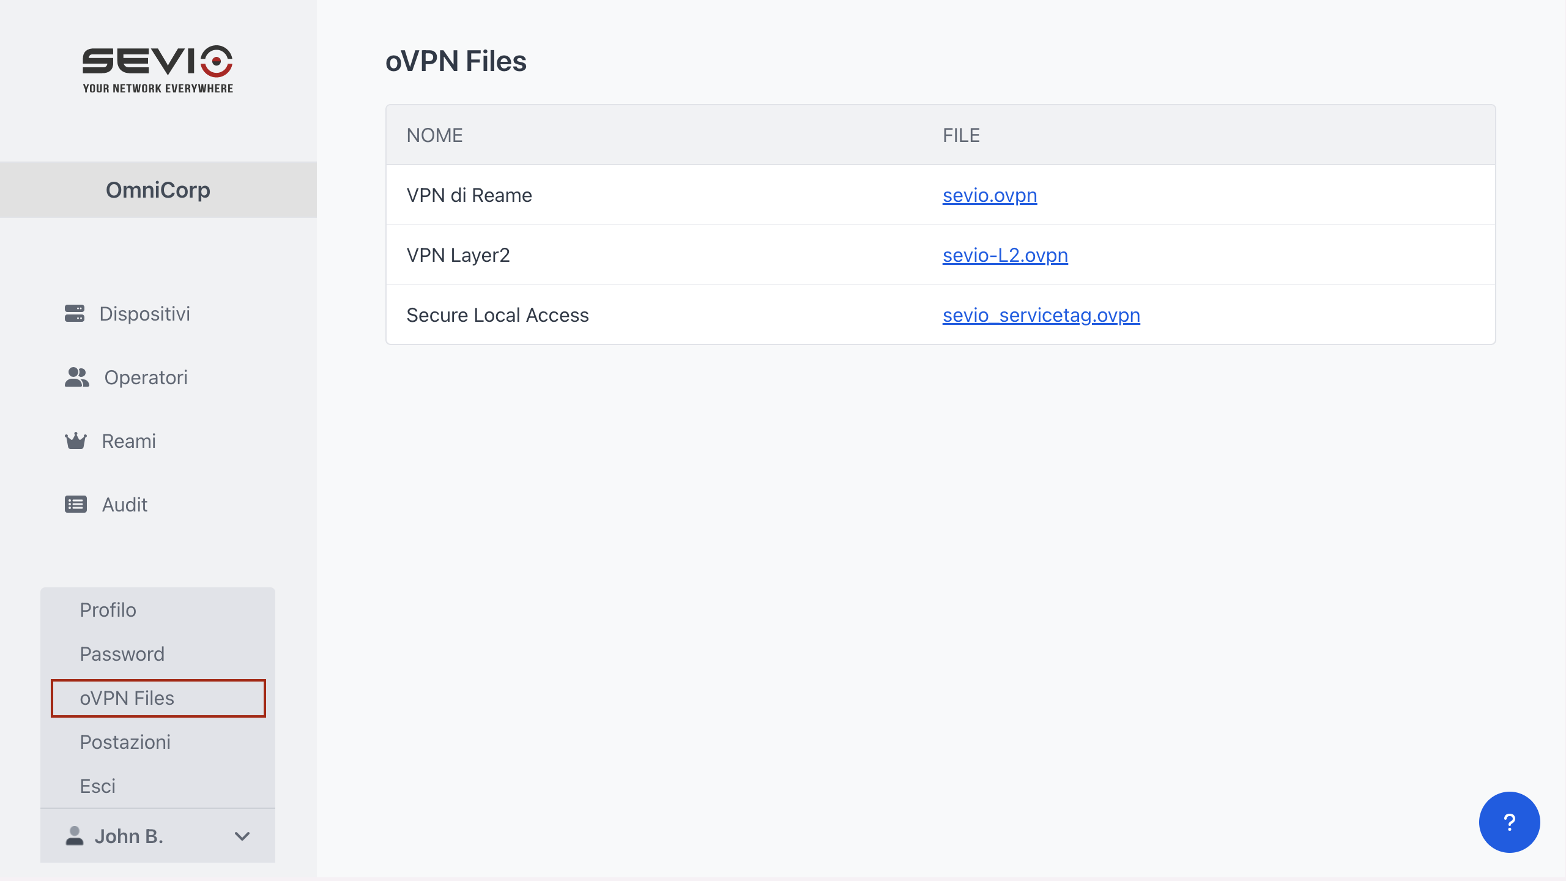Click the Reami crown icon
Viewport: 1566px width, 881px height.
[x=76, y=441]
